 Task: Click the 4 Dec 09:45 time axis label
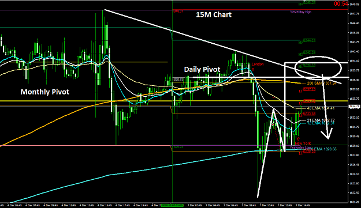pyautogui.click(x=51, y=205)
